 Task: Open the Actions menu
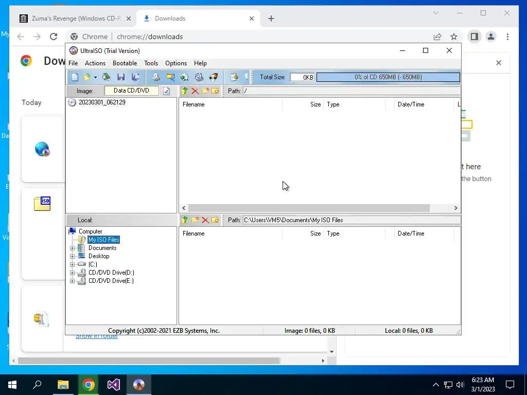click(95, 63)
